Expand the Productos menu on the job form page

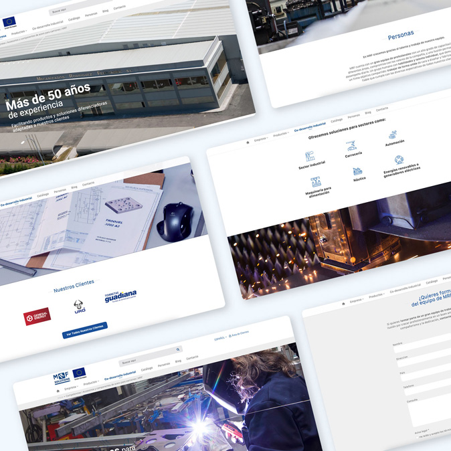click(377, 295)
